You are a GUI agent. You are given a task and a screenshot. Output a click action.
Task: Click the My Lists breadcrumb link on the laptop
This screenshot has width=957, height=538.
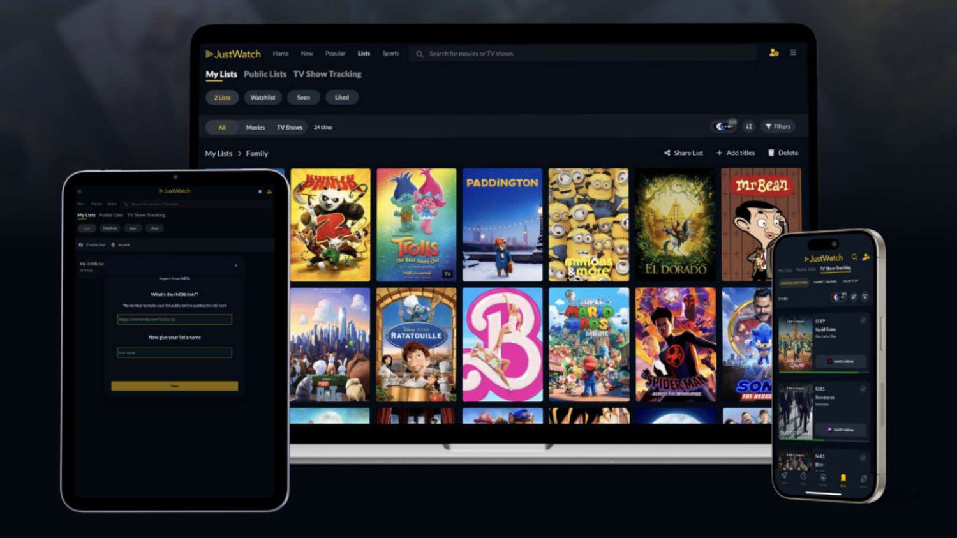[218, 154]
